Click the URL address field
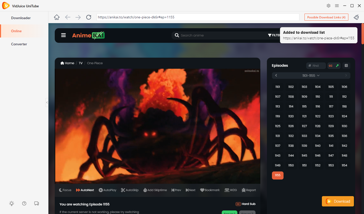 click(198, 17)
